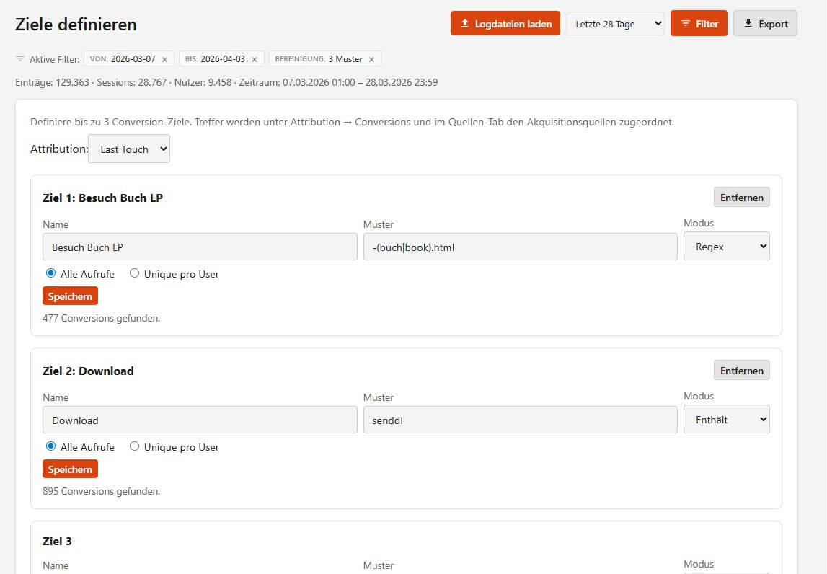
Task: Click Entfernen next to Ziel 2 Download
Action: pyautogui.click(x=741, y=370)
